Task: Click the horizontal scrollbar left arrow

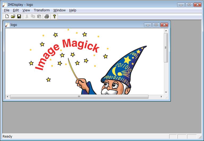Action: pos(7,97)
